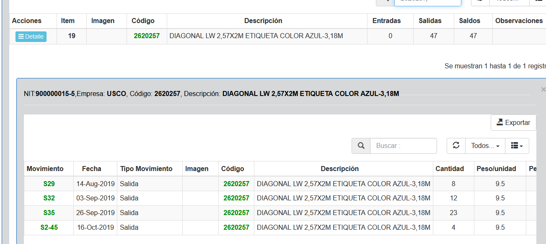Open movement S29 link
The image size is (546, 244).
49,184
